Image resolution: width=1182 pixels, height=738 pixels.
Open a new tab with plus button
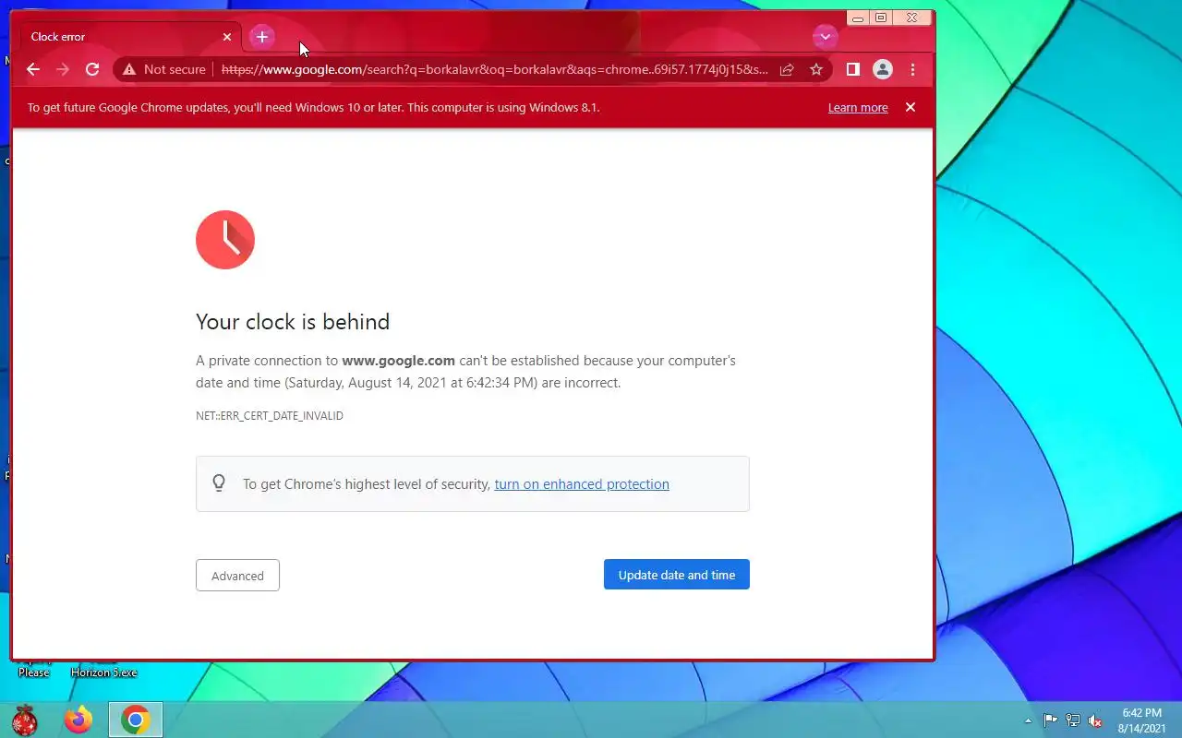point(262,37)
